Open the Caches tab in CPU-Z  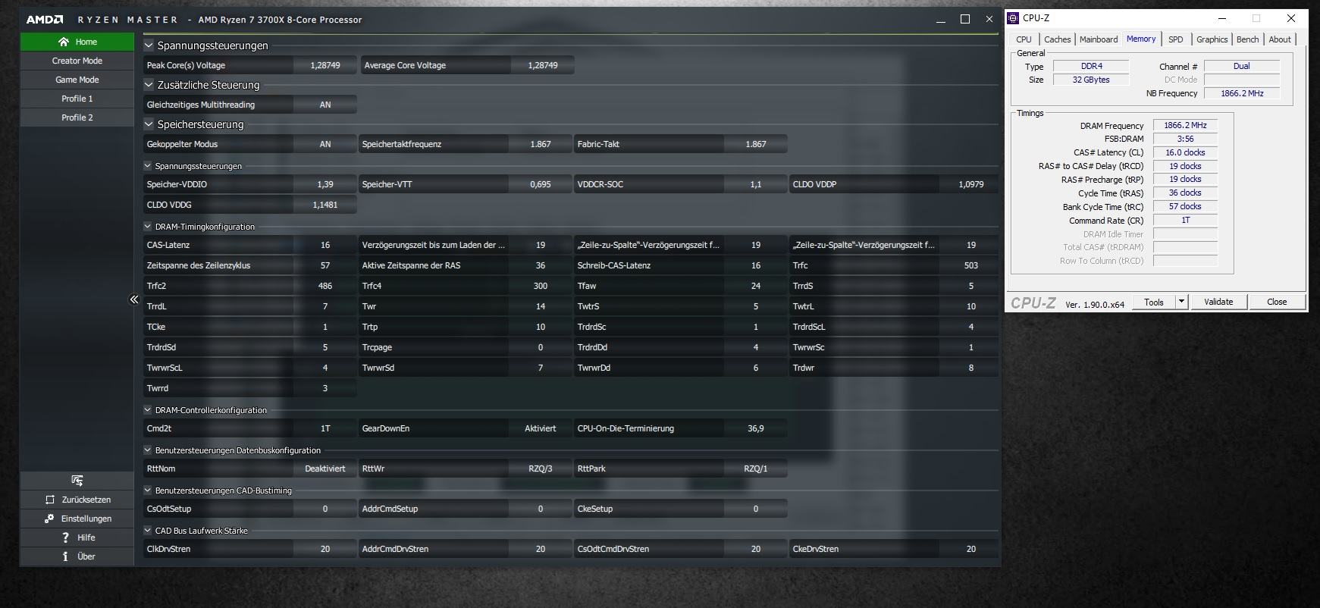coord(1057,39)
